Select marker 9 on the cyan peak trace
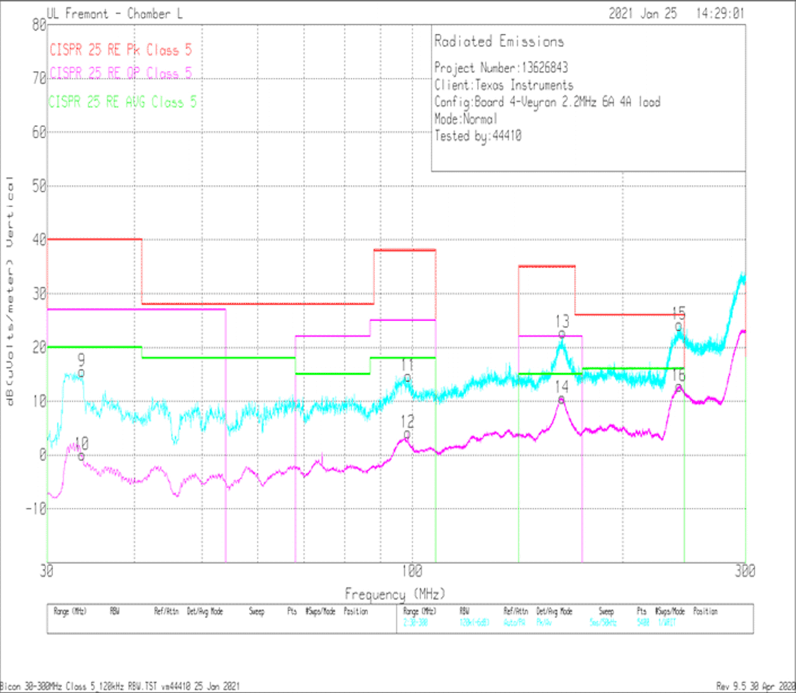This screenshot has width=796, height=693. click(81, 372)
